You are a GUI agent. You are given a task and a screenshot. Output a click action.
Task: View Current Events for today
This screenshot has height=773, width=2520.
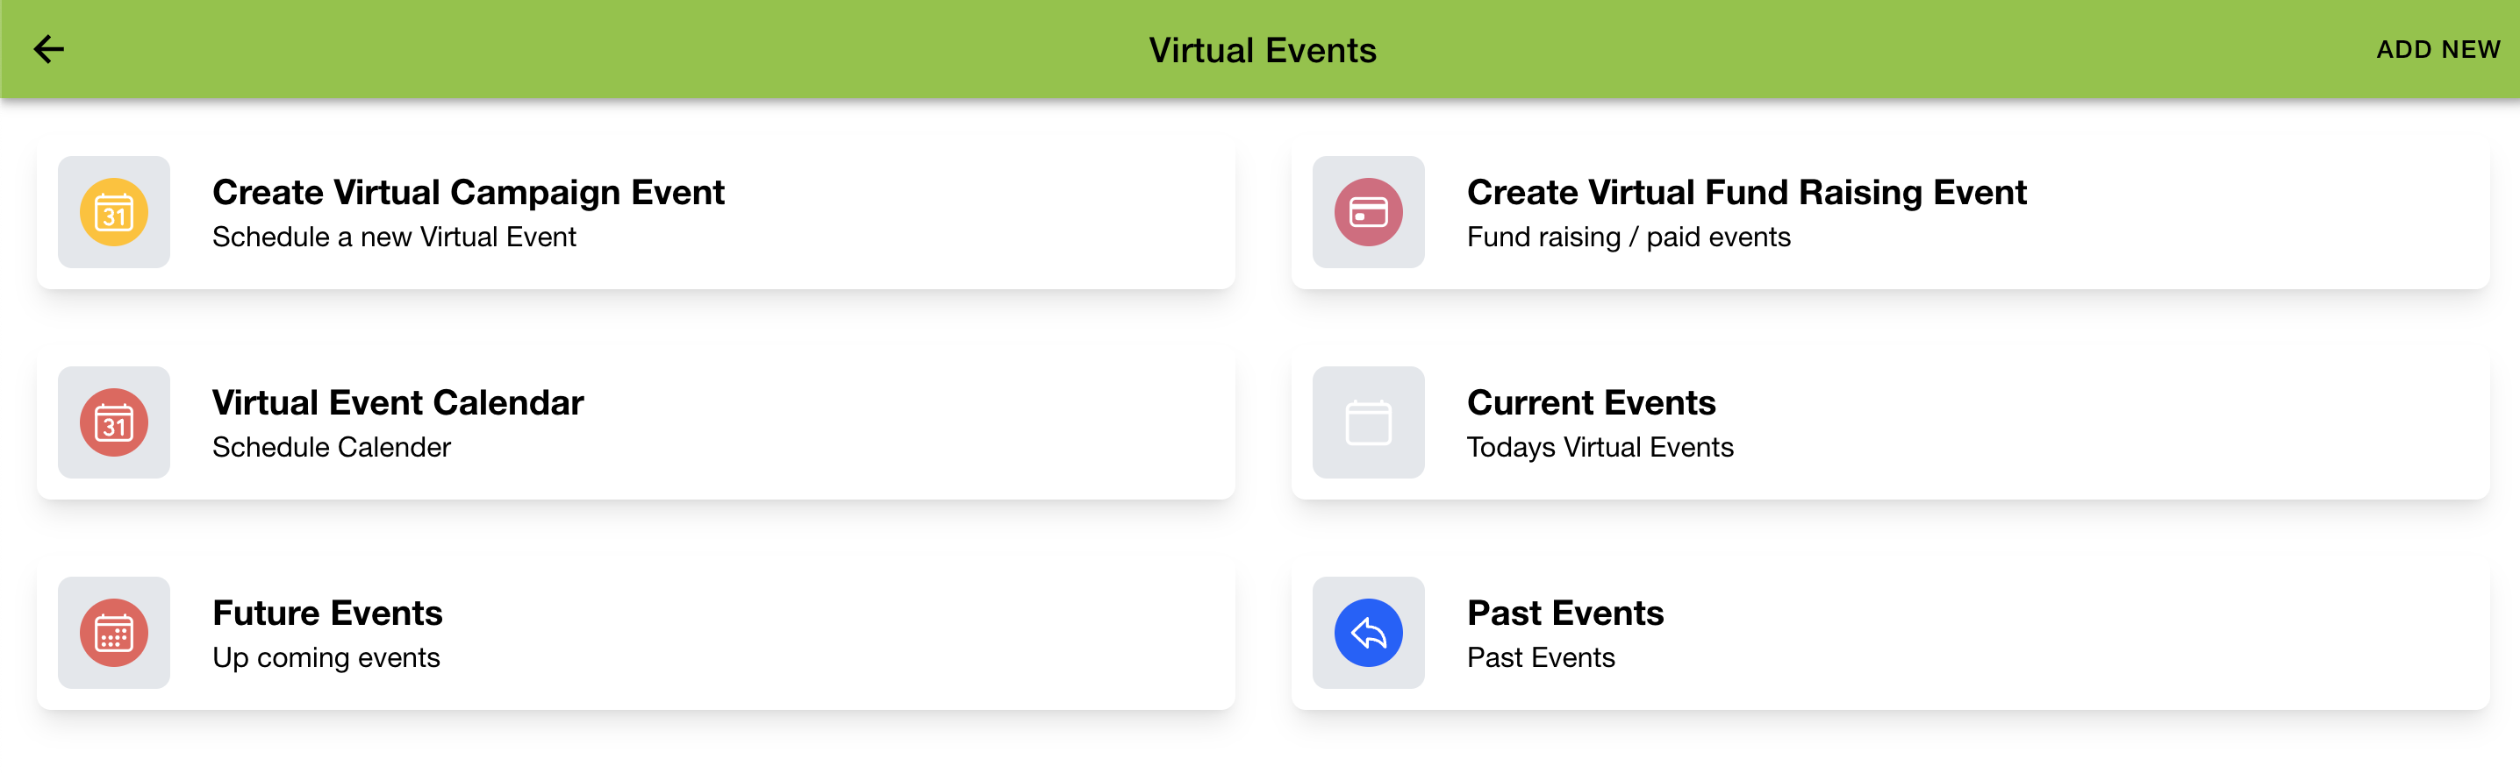[1592, 402]
